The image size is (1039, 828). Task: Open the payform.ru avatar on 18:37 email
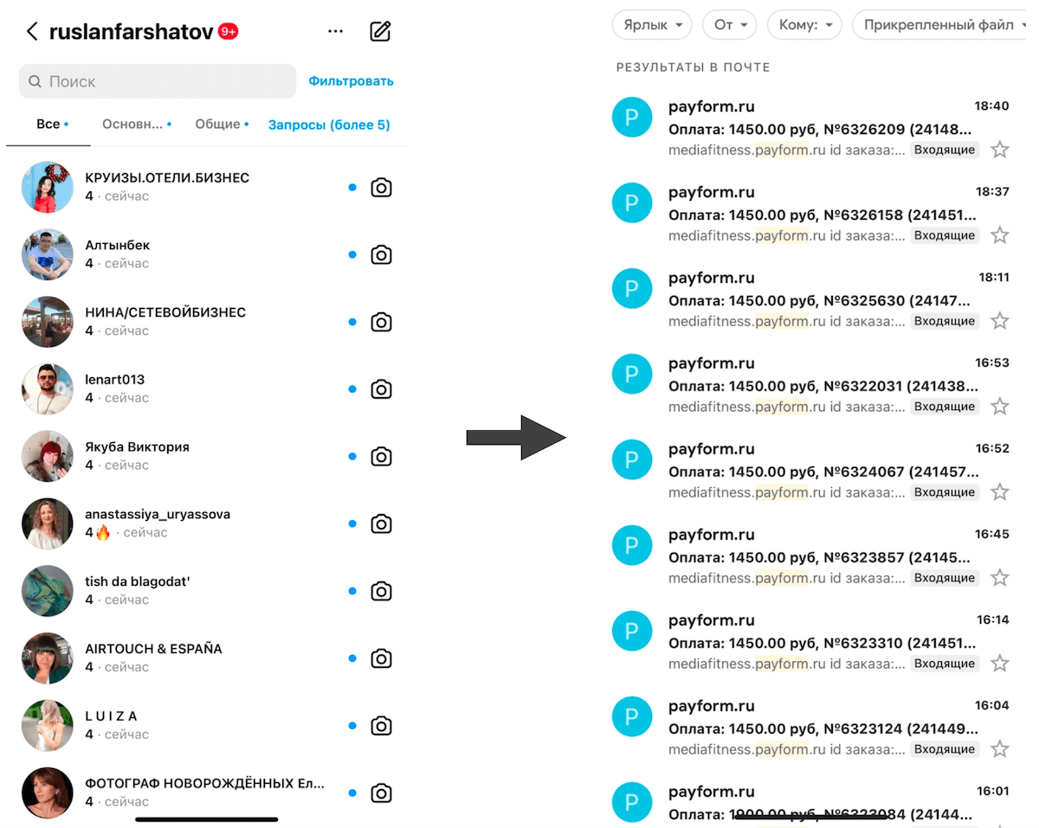point(632,202)
